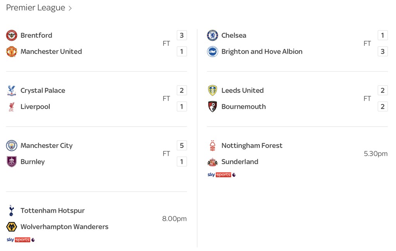This screenshot has height=251, width=396.
Task: Click Manchester City's score of 5
Action: [x=182, y=145]
